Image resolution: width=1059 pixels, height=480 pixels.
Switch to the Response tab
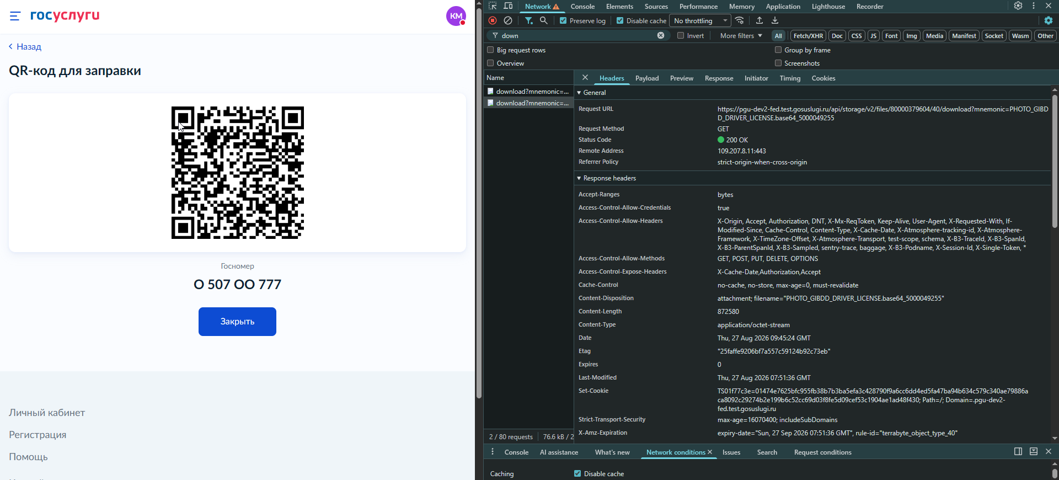719,78
